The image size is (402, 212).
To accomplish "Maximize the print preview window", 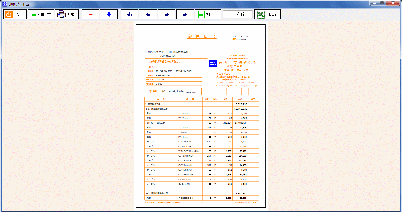I will [x=382, y=3].
